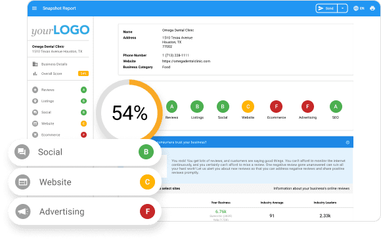
Task: Click the Advertising card grade F badge
Action: pos(147,212)
